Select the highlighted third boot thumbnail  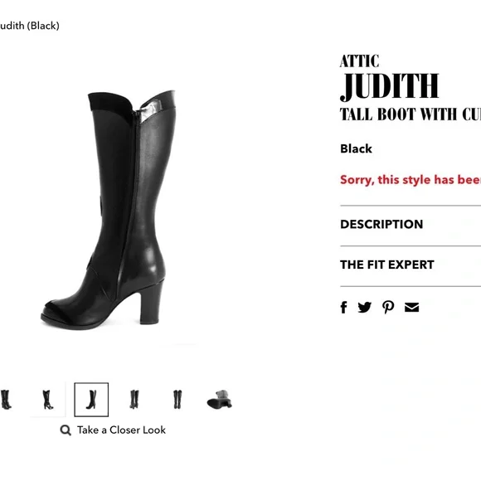tap(91, 400)
